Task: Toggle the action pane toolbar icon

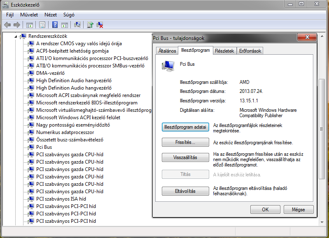Action: pos(65,25)
